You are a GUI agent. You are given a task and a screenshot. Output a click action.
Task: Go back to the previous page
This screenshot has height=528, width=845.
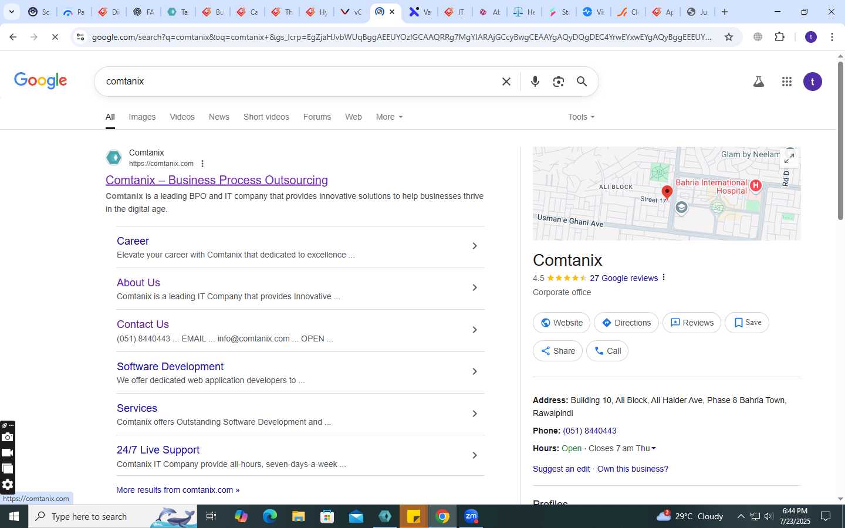13,37
